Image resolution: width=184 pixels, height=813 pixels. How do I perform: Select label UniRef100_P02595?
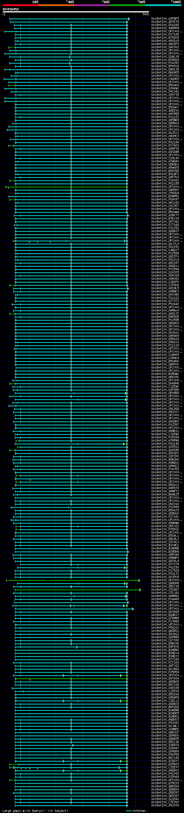point(165,320)
